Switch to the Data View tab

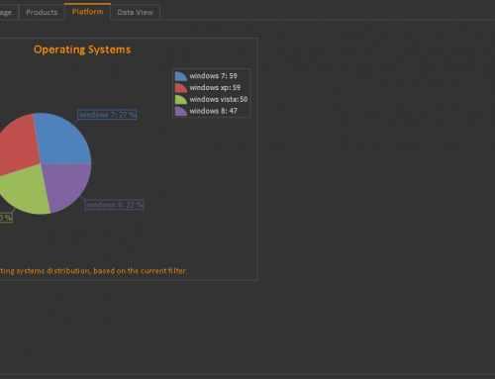[x=135, y=12]
